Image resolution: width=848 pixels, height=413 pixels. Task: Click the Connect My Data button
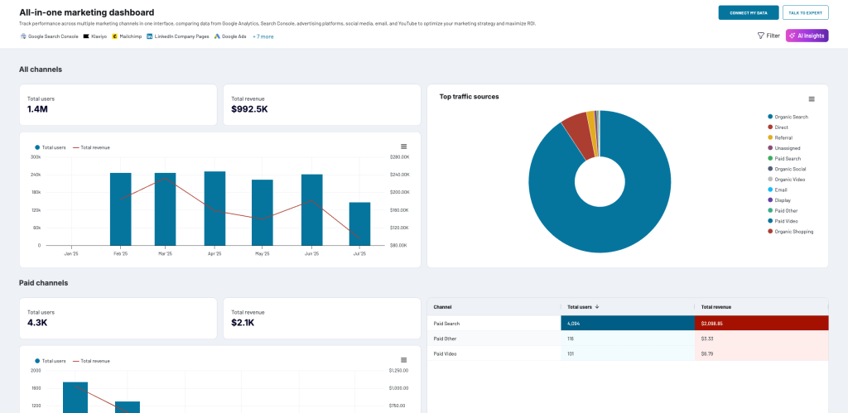tap(748, 12)
